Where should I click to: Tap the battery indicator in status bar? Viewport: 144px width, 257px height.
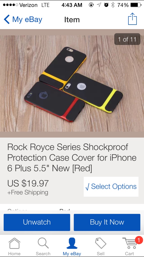pos(136,5)
